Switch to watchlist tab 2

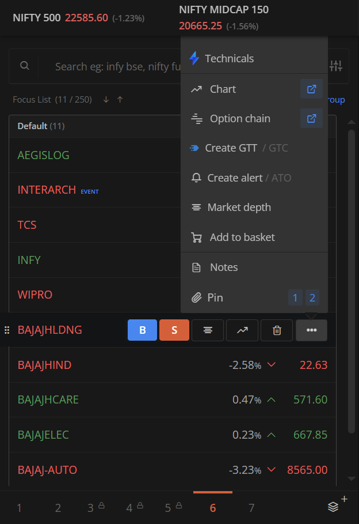click(x=58, y=508)
